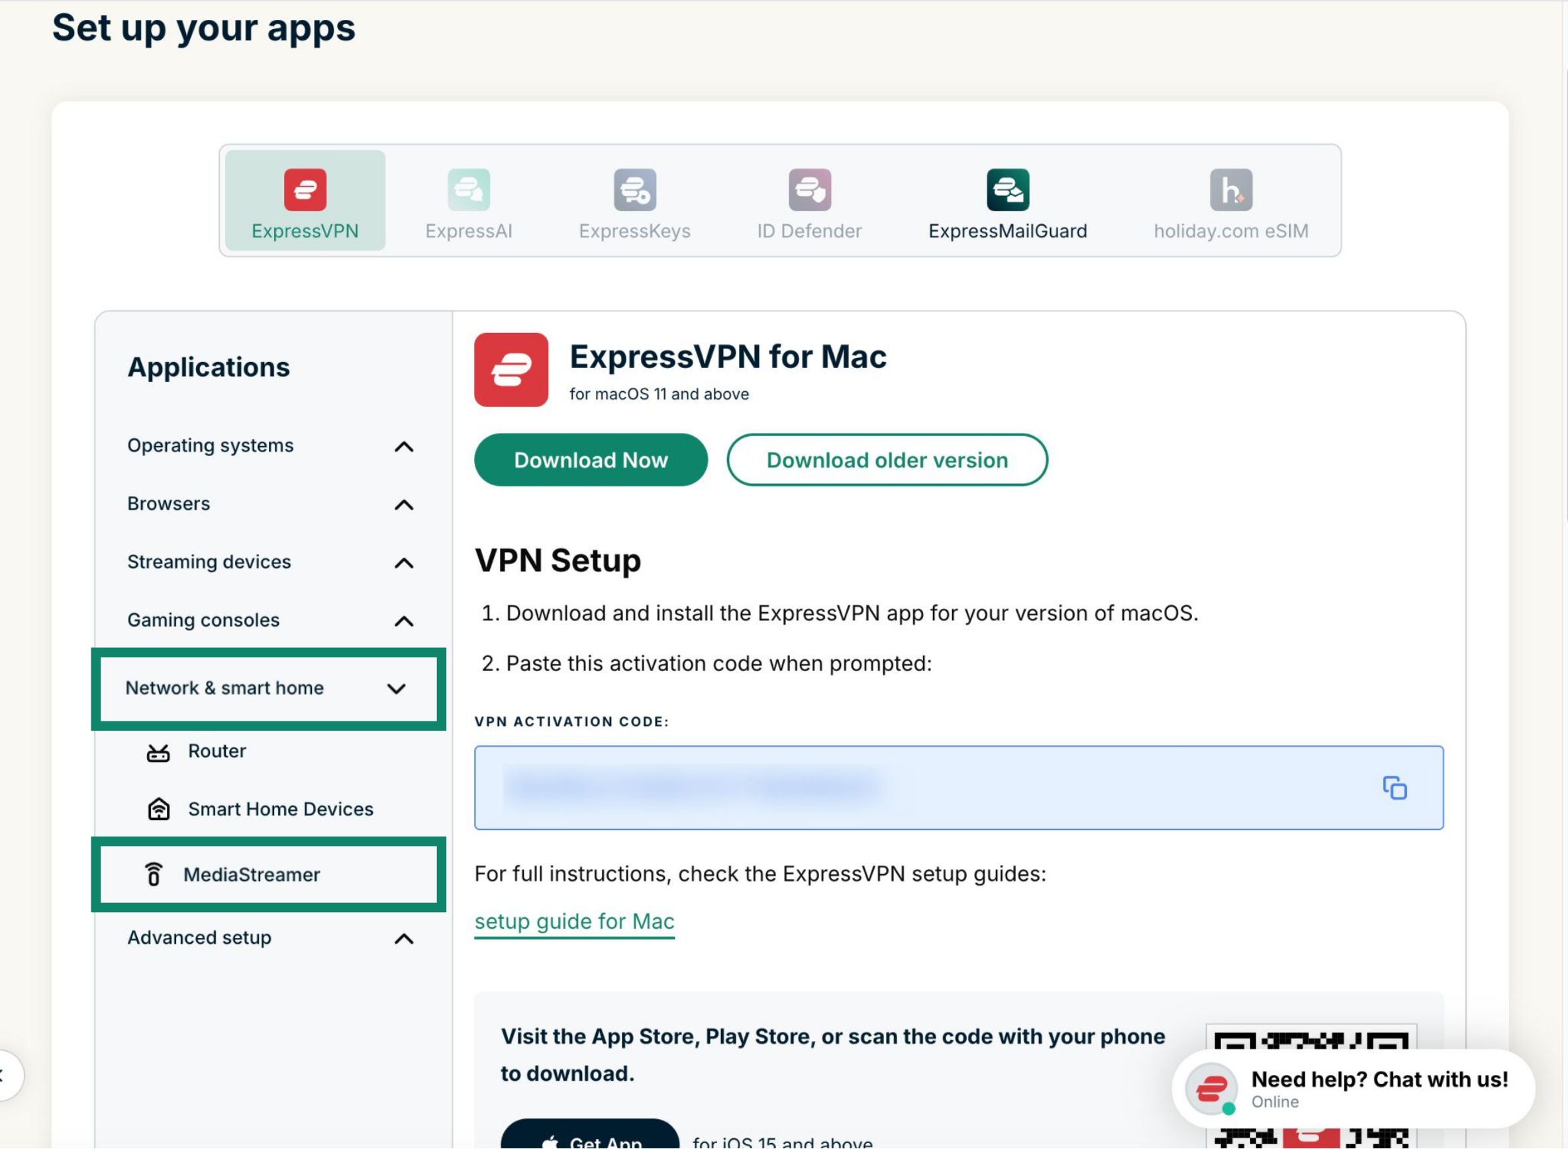Click the 'Set up your apps' heading
The width and height of the screenshot is (1568, 1149).
click(x=203, y=28)
